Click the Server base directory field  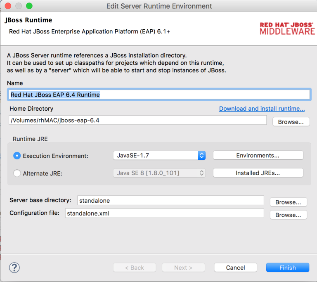(x=170, y=201)
